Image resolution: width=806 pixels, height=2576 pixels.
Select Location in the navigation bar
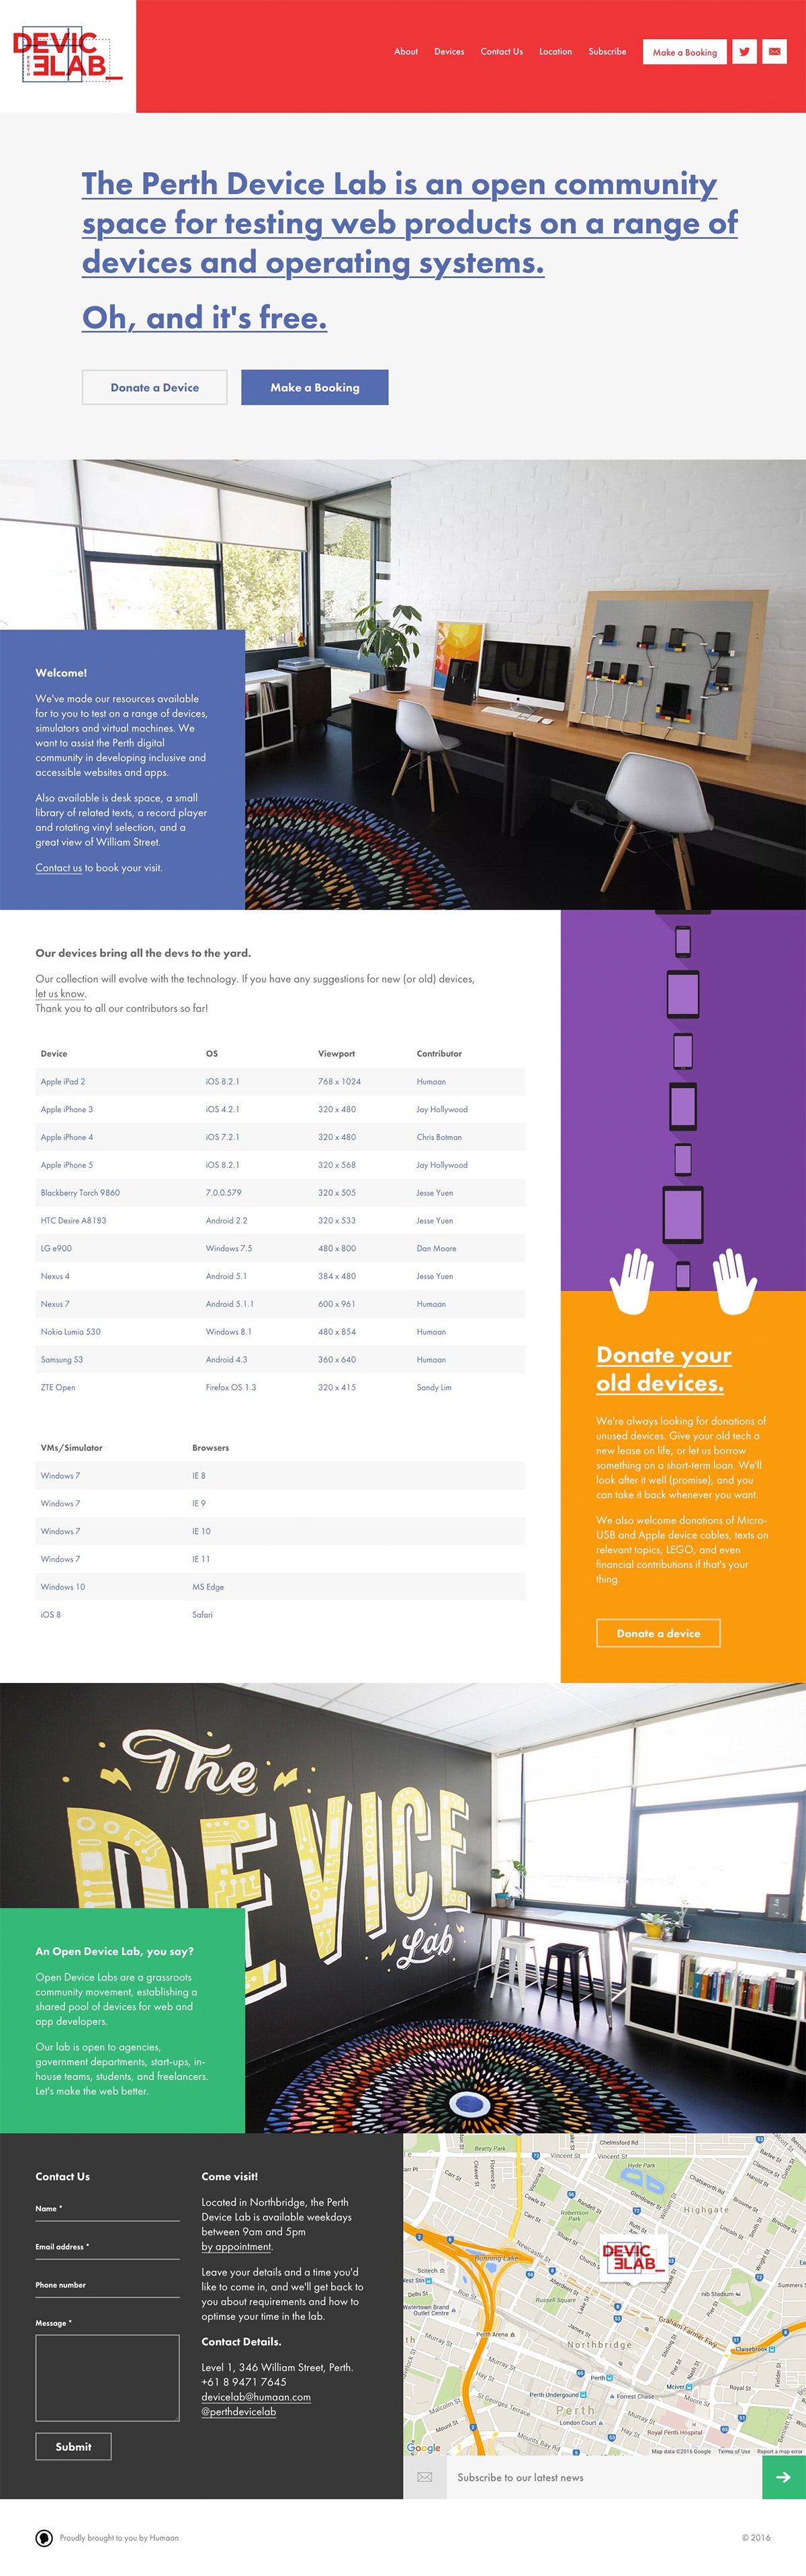pyautogui.click(x=556, y=52)
